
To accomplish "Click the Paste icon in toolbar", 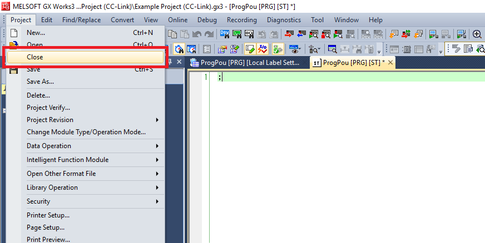I will (184, 34).
